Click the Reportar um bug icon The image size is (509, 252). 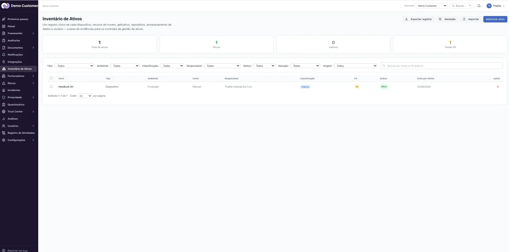[4, 250]
